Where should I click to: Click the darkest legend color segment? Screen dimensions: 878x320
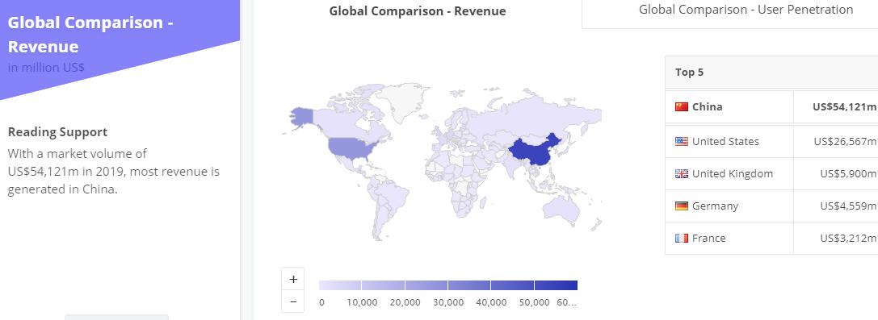[x=556, y=285]
